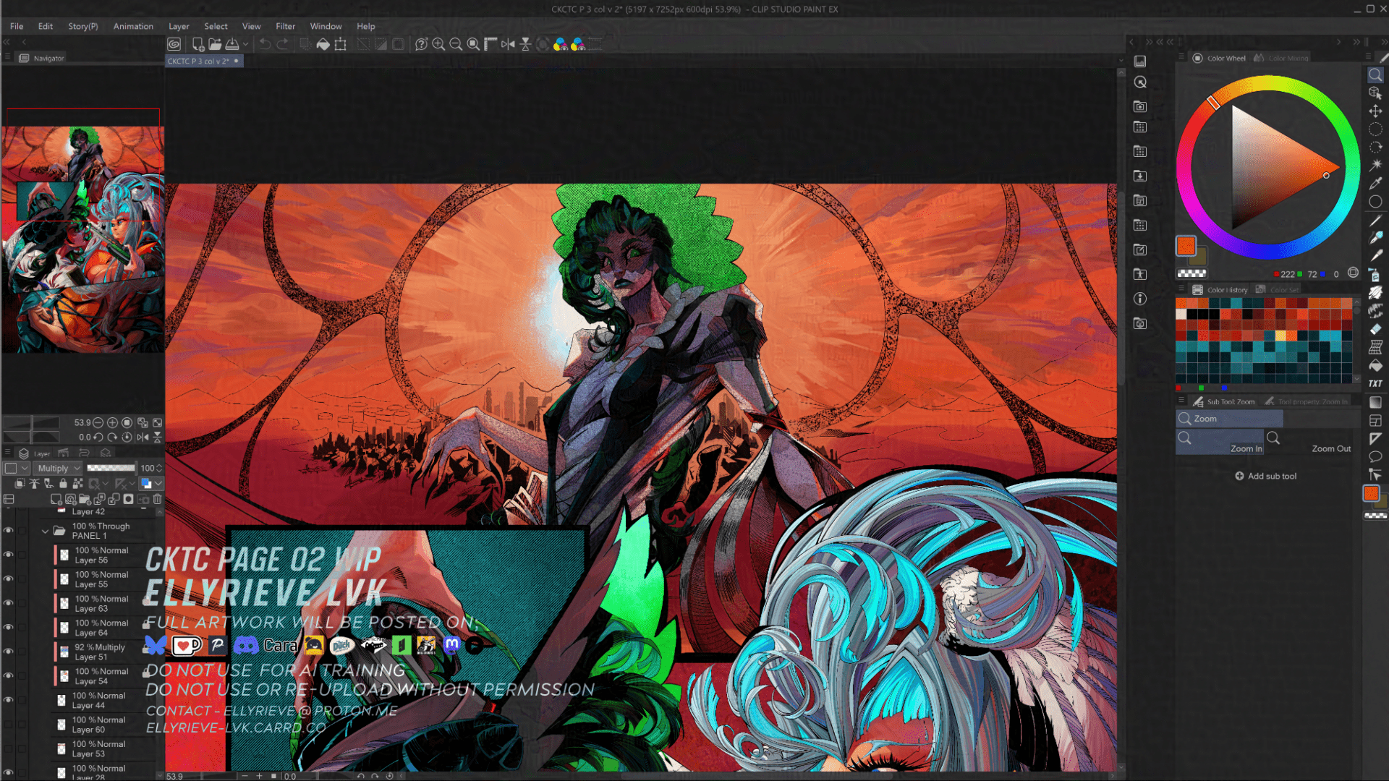Switch to the CKCTC P 3 col v 2 tab
The width and height of the screenshot is (1389, 781).
coord(204,61)
